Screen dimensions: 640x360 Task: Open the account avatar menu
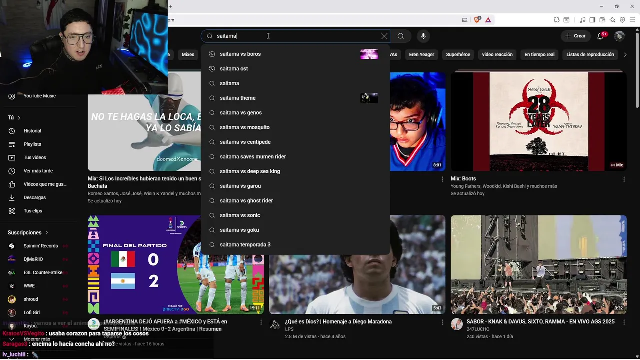click(619, 36)
